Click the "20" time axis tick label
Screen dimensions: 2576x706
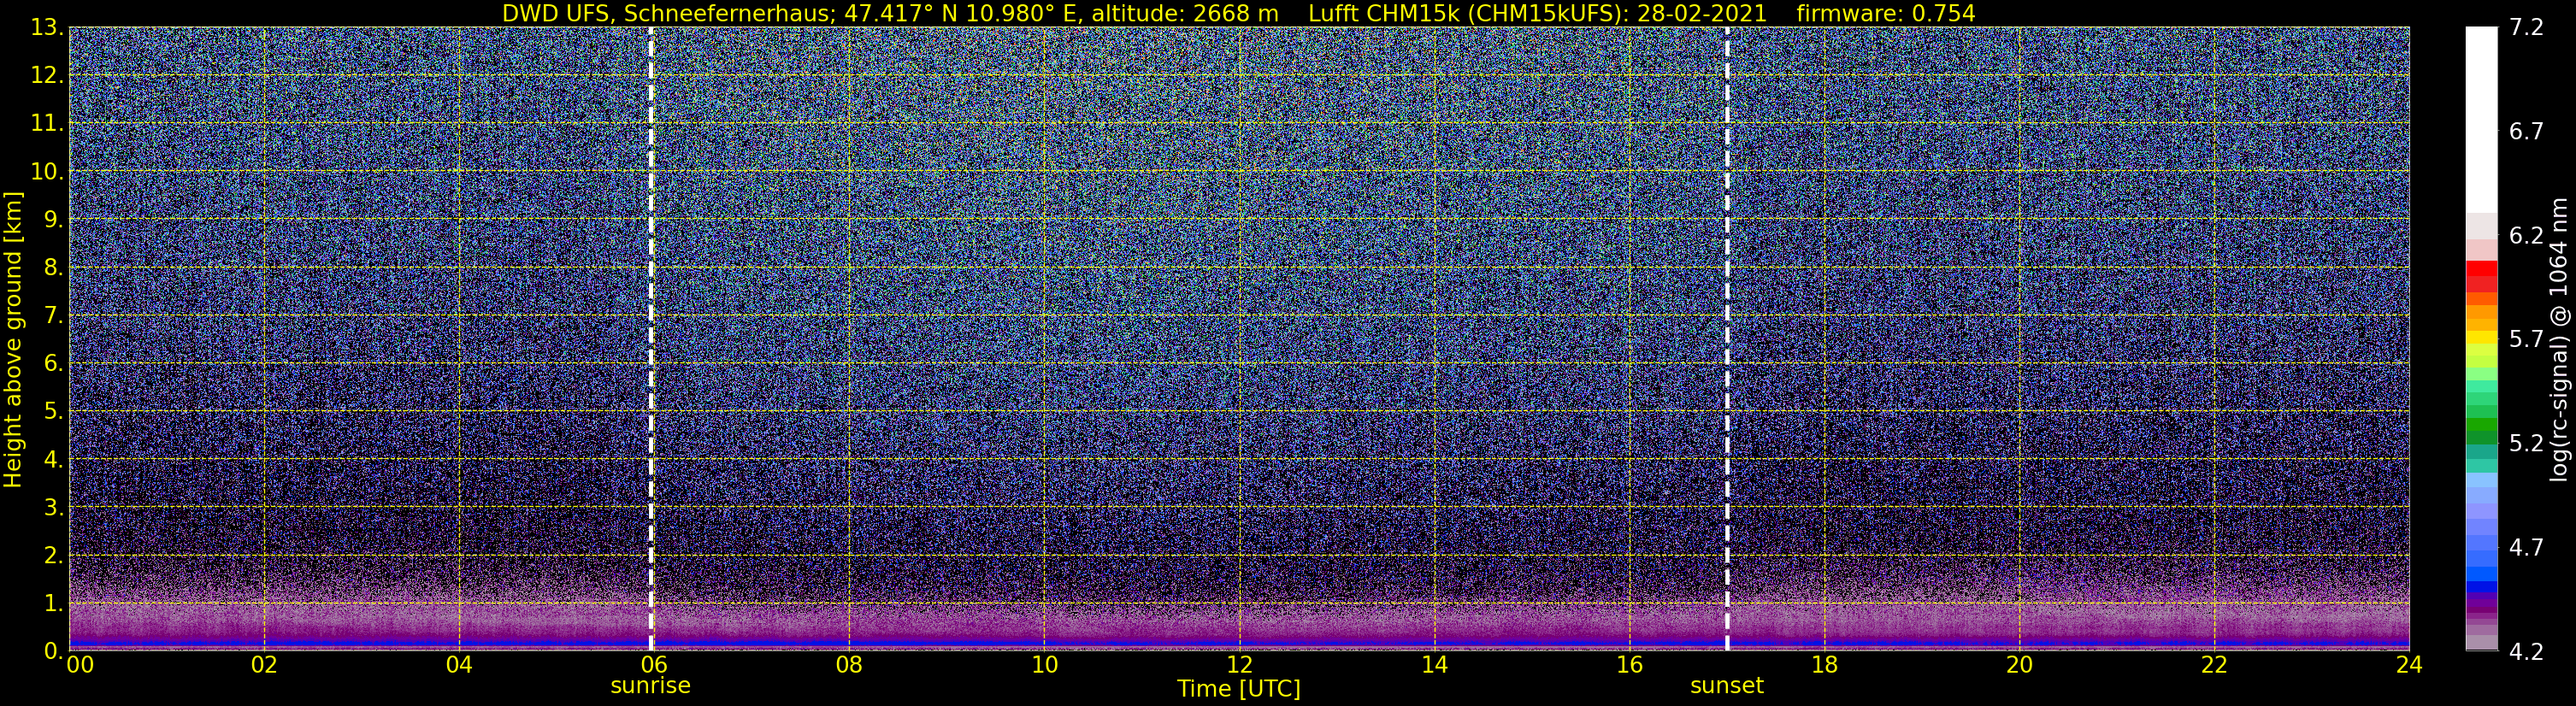coord(2019,665)
